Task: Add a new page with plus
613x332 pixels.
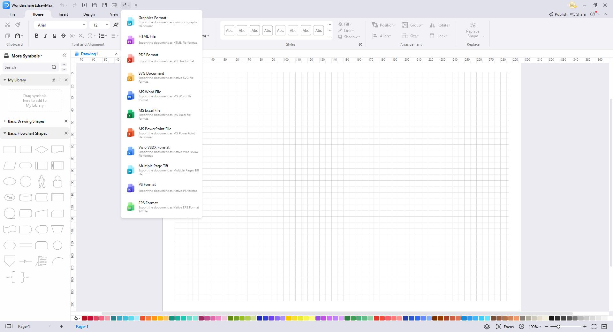Action: tap(62, 326)
